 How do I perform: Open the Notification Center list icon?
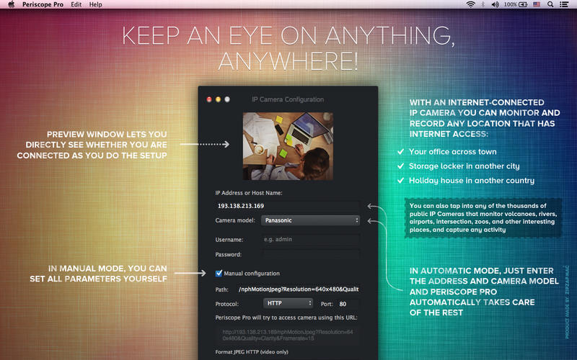point(564,4)
